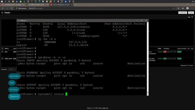Click browser Back arrow
195x110 pixels.
[3, 8]
